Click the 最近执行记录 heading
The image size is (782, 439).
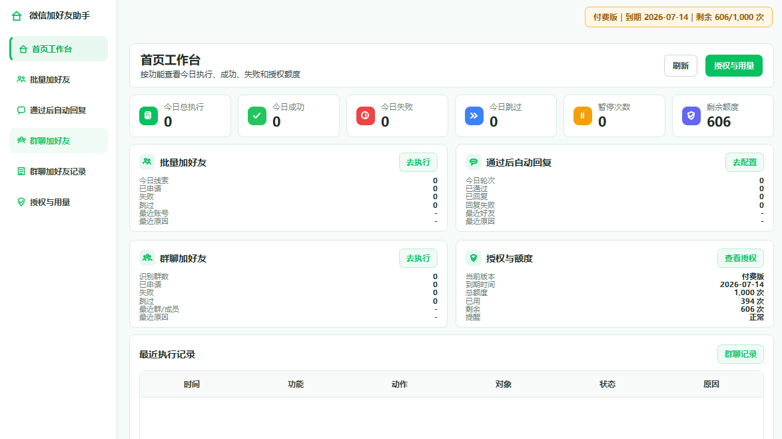pos(167,354)
